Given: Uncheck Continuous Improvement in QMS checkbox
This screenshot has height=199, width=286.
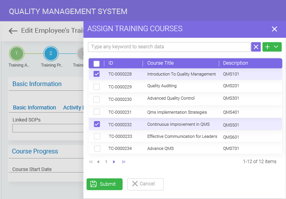Looking at the screenshot, I should pyautogui.click(x=97, y=124).
